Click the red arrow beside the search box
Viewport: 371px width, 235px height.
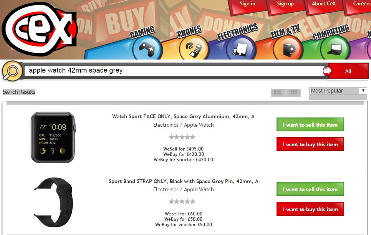coord(328,71)
